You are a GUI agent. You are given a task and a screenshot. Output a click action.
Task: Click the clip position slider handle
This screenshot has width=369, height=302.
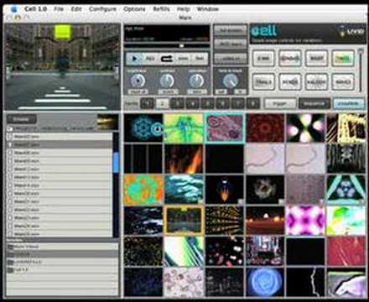181,45
